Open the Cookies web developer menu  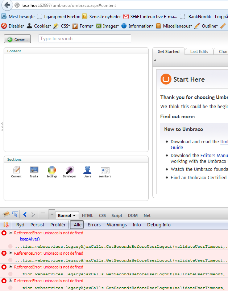(x=39, y=26)
